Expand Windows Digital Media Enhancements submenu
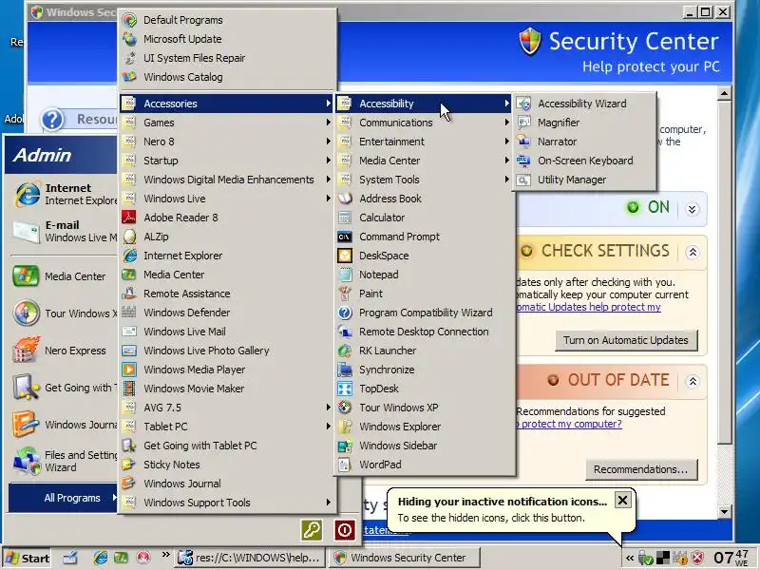 [227, 180]
